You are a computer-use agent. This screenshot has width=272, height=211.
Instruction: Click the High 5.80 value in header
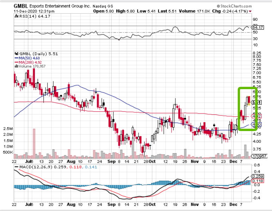125,11
